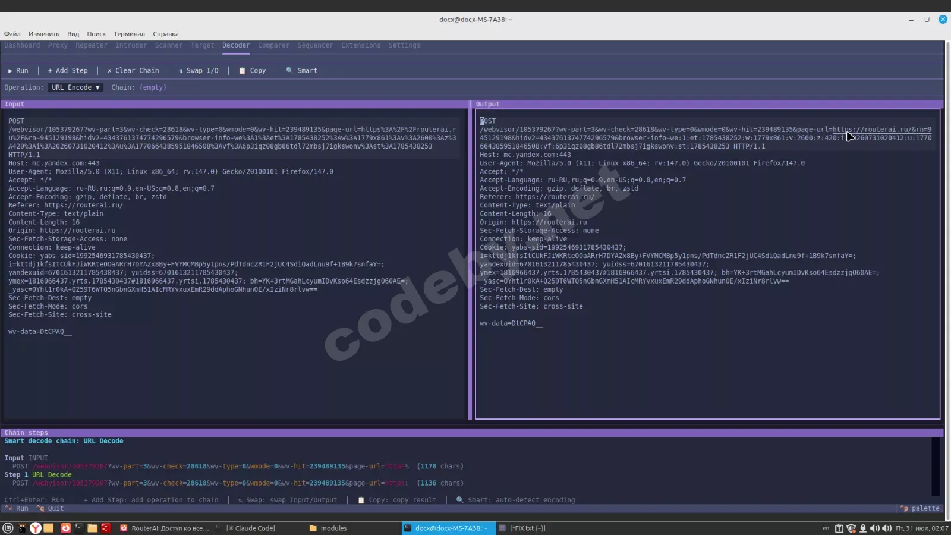Select the docx@docx-MS-7A38 taskbar entry
The width and height of the screenshot is (951, 535).
click(x=449, y=528)
